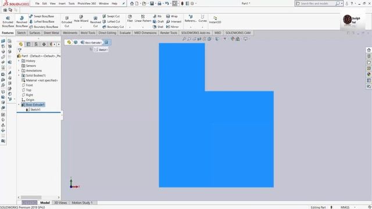The height and width of the screenshot is (209, 372).
Task: Click Print icon in the top toolbar
Action: click(x=159, y=3)
